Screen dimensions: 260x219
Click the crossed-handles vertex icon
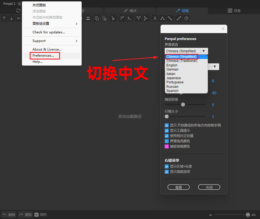tap(155, 18)
